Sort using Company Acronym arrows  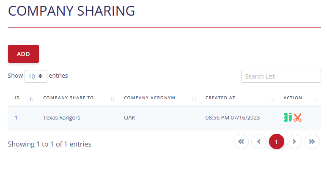pyautogui.click(x=194, y=99)
